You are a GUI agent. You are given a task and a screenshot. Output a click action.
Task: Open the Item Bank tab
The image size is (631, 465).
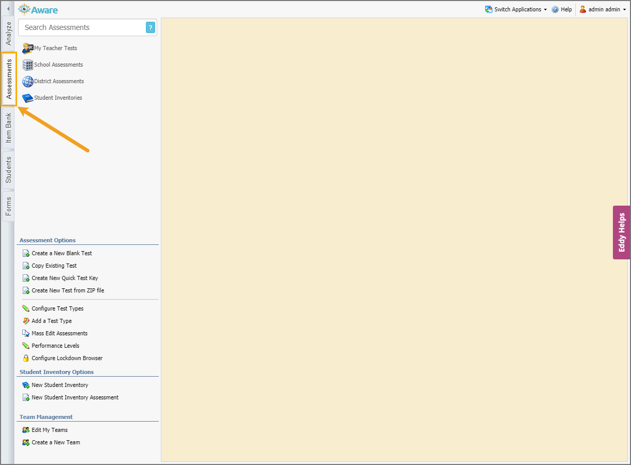click(8, 128)
